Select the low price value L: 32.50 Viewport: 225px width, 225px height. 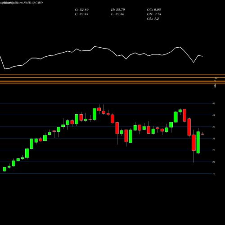click(117, 14)
